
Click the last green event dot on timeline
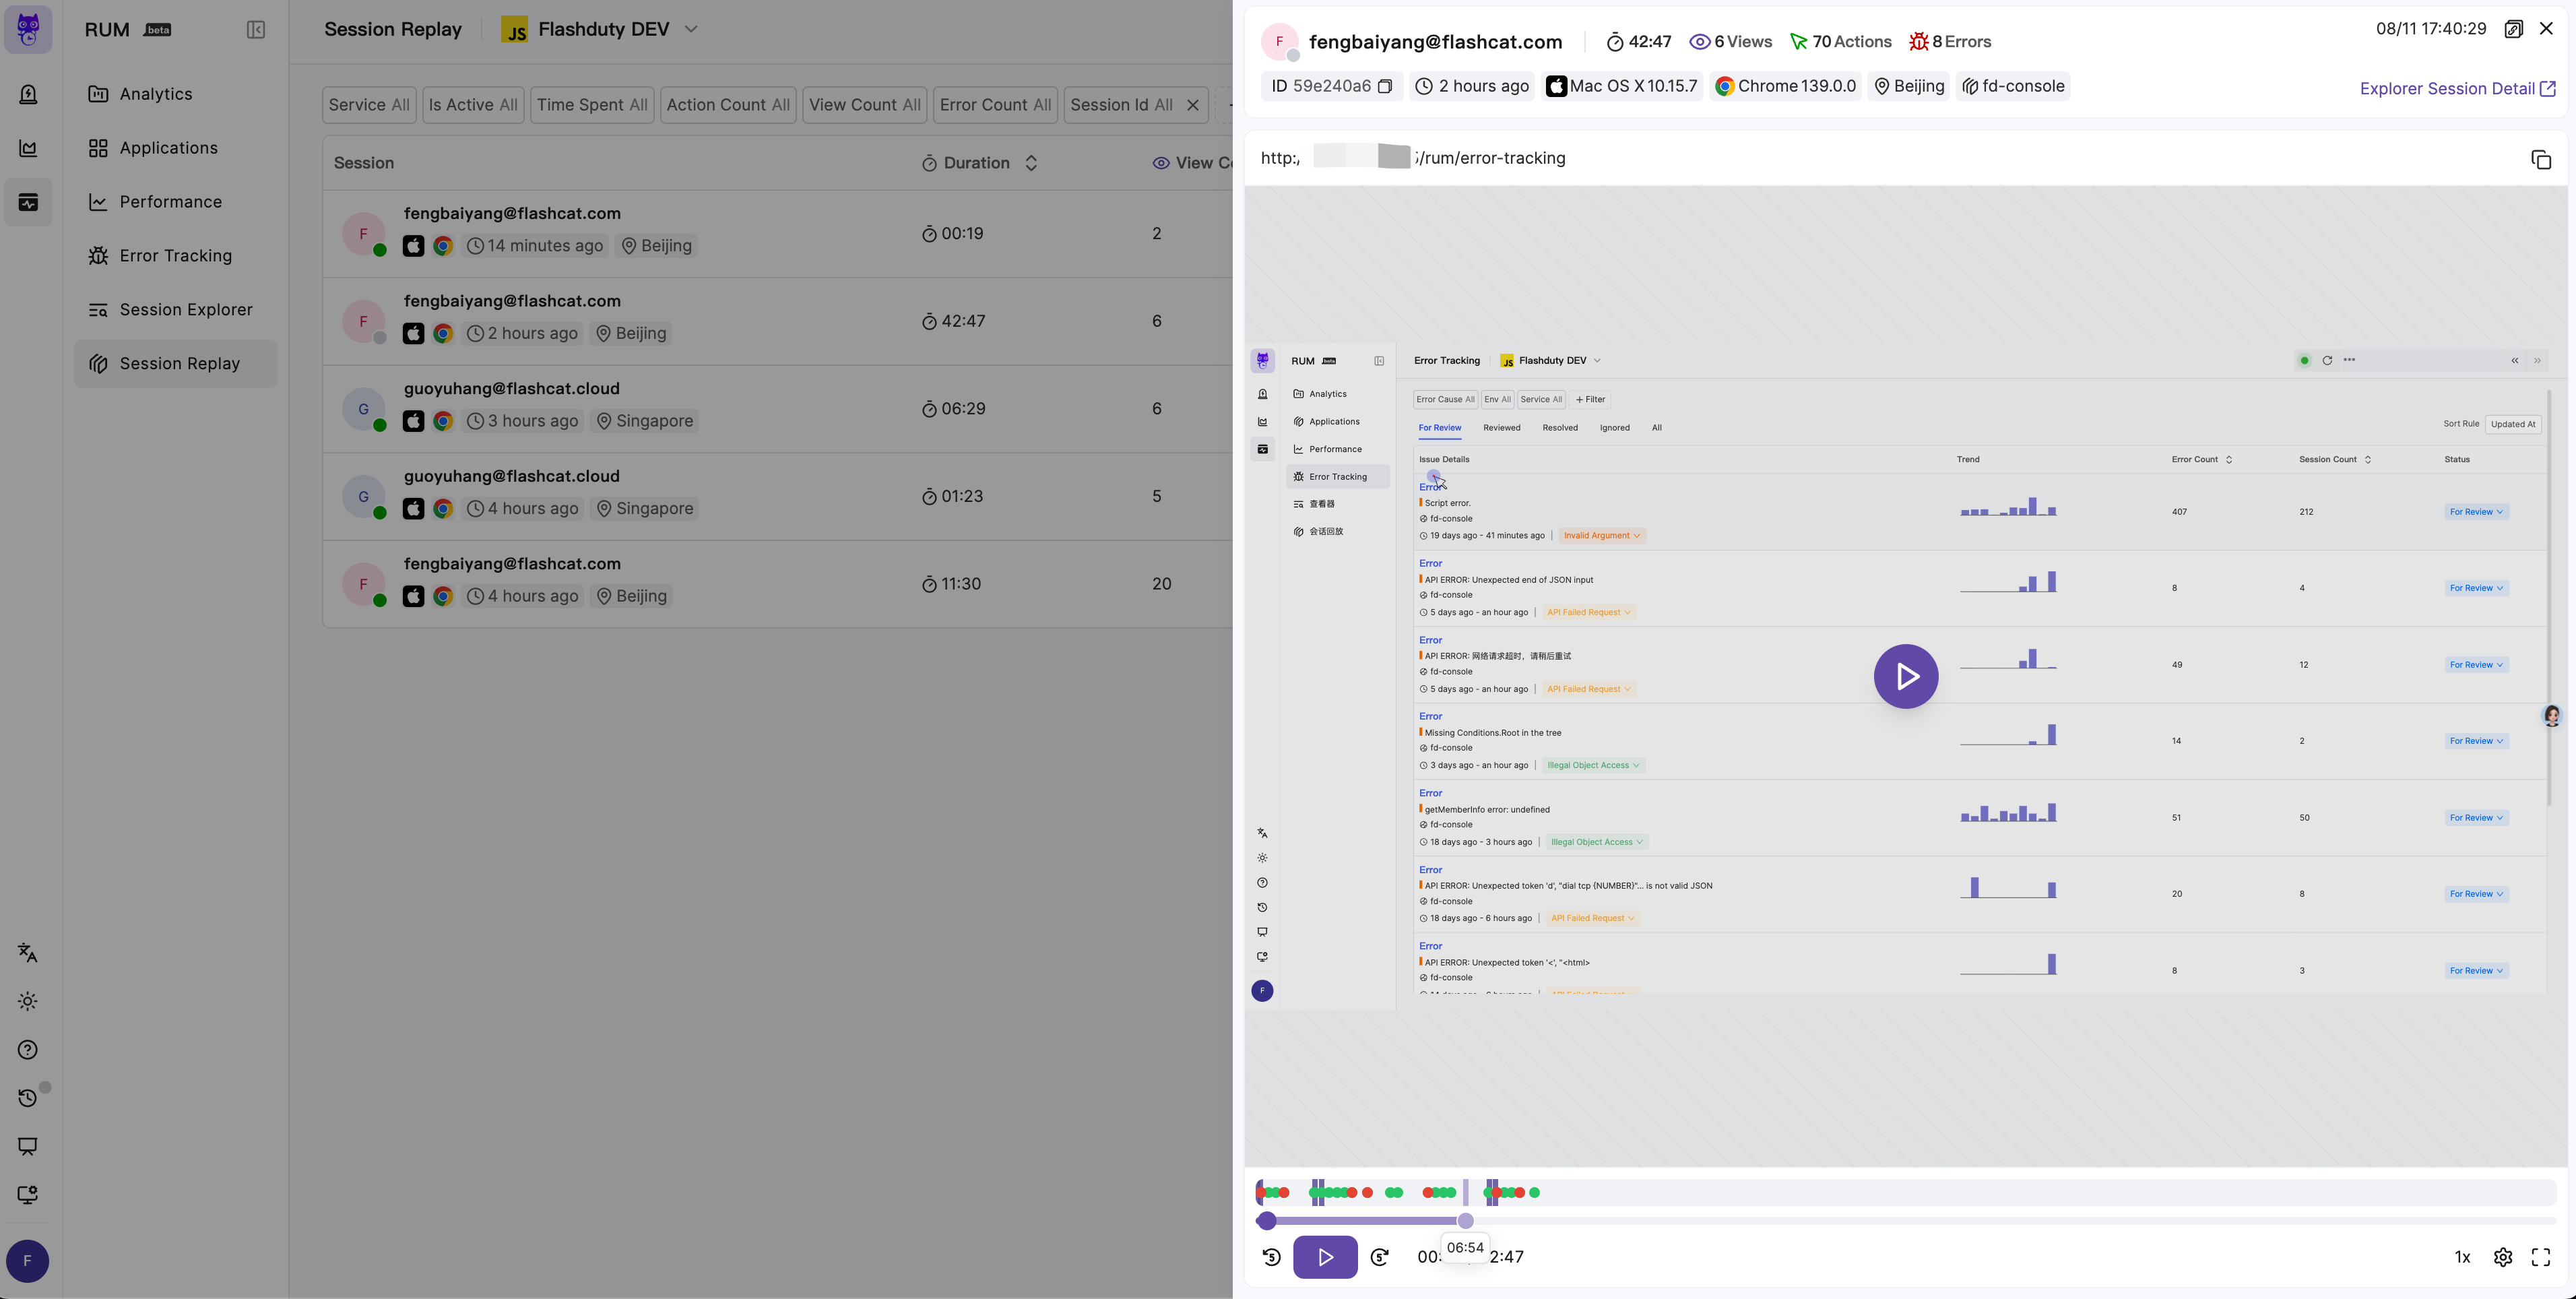pyautogui.click(x=1534, y=1193)
